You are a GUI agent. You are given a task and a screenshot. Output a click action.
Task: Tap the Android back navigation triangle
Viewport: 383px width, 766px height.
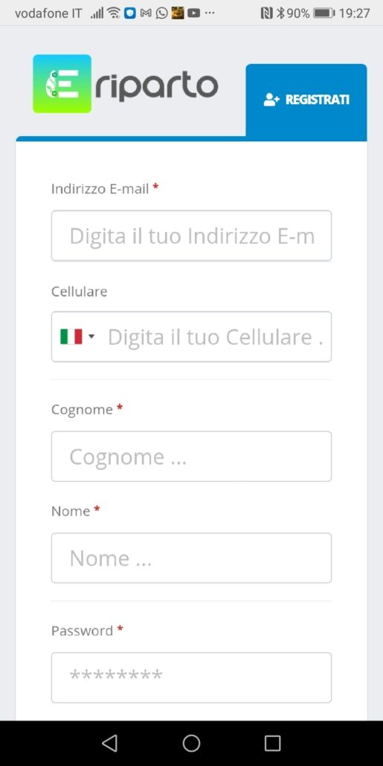tap(109, 743)
